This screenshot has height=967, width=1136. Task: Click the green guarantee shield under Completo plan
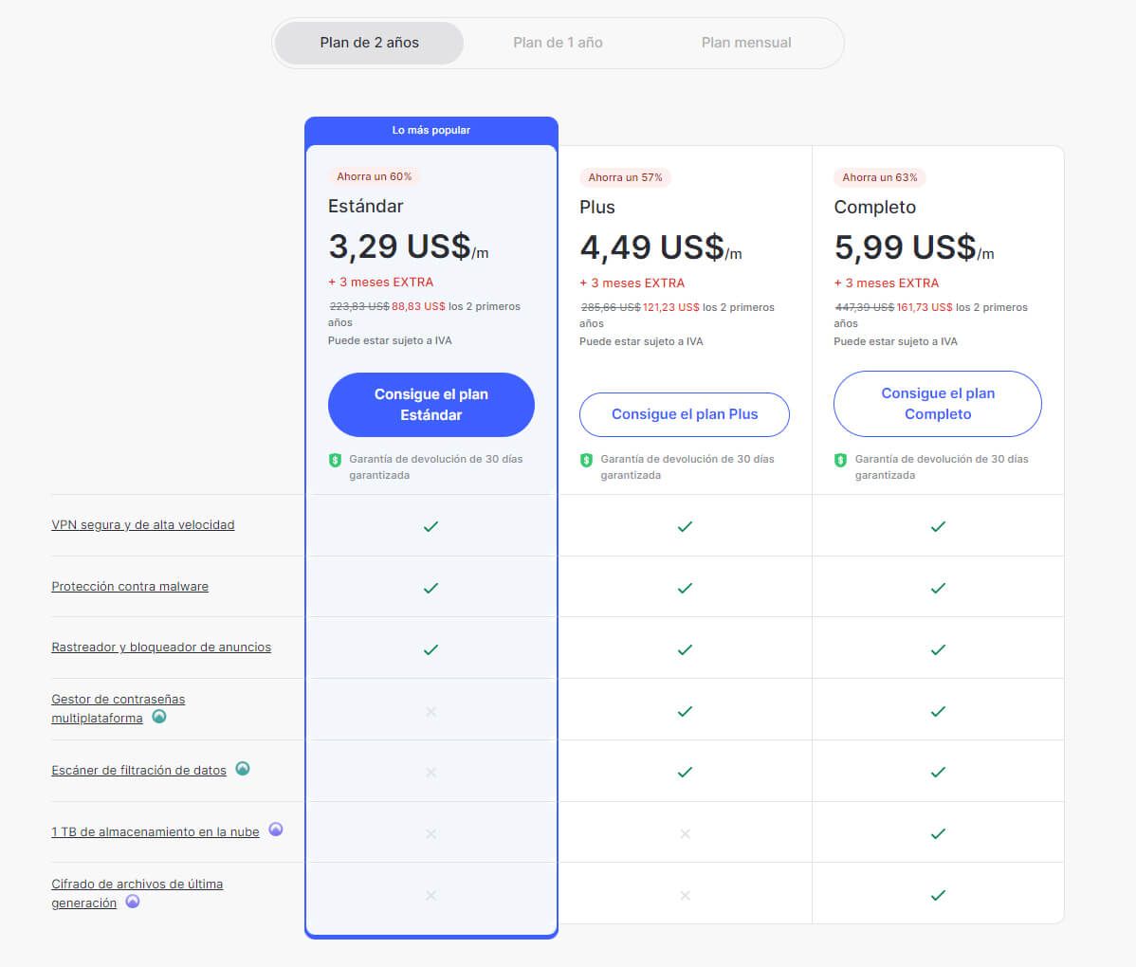click(840, 460)
